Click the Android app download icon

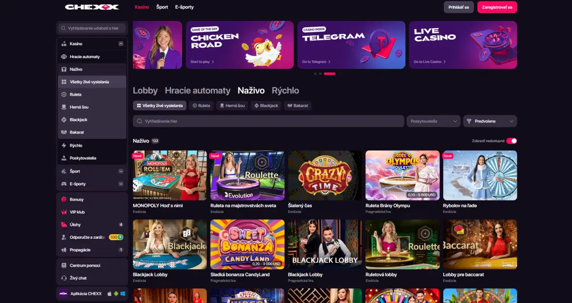point(115,294)
